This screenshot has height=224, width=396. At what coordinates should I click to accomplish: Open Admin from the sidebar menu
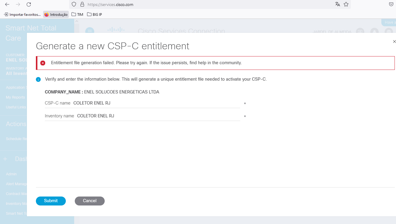[11, 174]
